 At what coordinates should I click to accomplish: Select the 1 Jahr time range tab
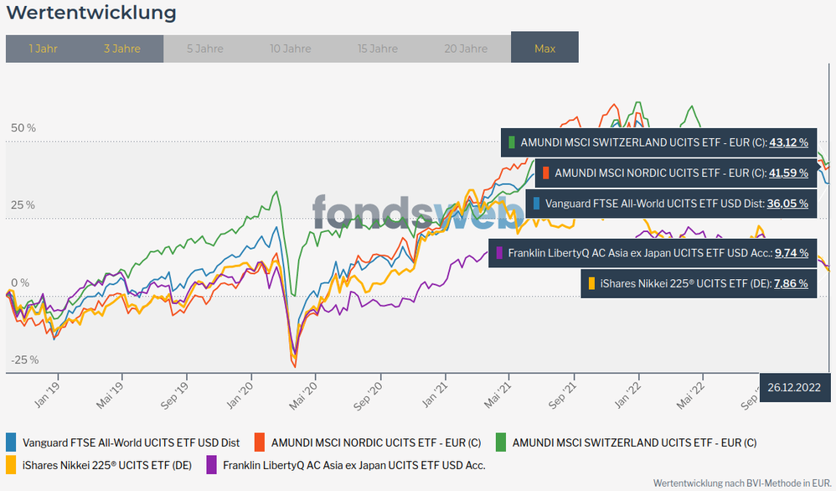click(x=43, y=49)
